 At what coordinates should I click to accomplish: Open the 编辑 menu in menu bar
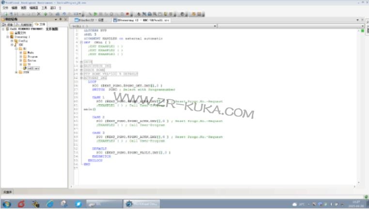[x=15, y=8]
